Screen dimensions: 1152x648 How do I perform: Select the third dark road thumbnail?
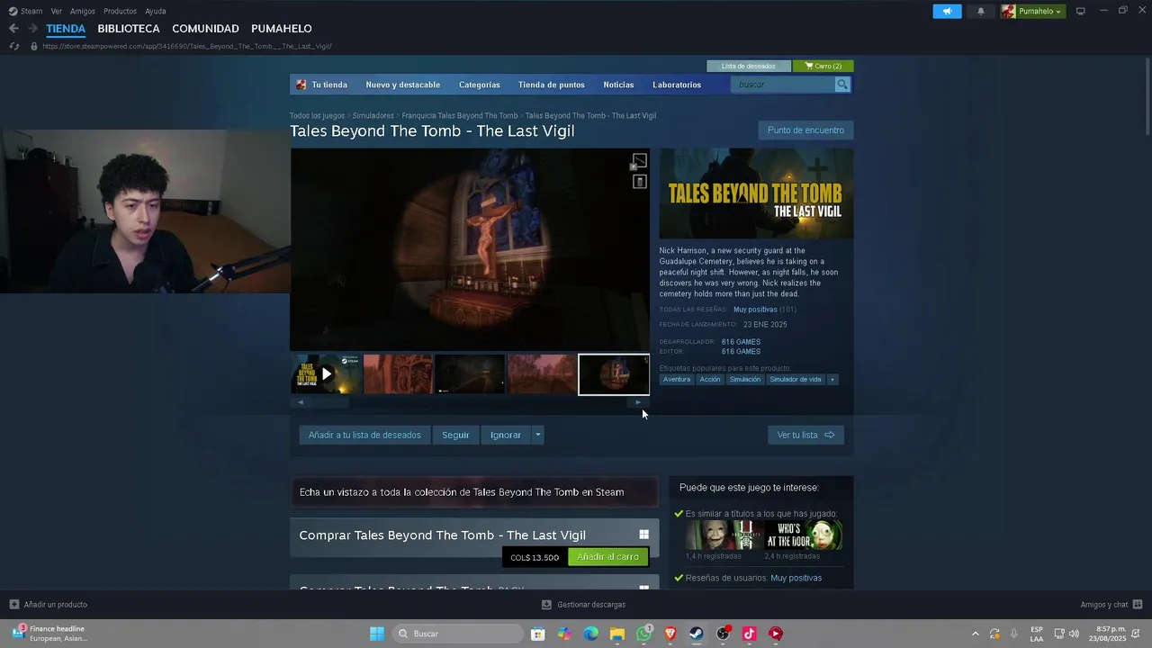coord(470,374)
